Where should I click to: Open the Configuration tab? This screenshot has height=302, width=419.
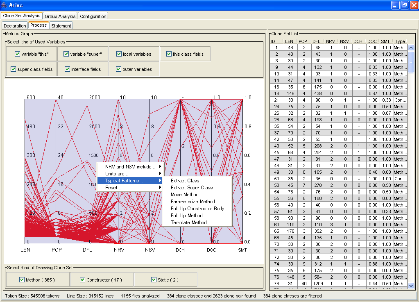click(x=93, y=16)
